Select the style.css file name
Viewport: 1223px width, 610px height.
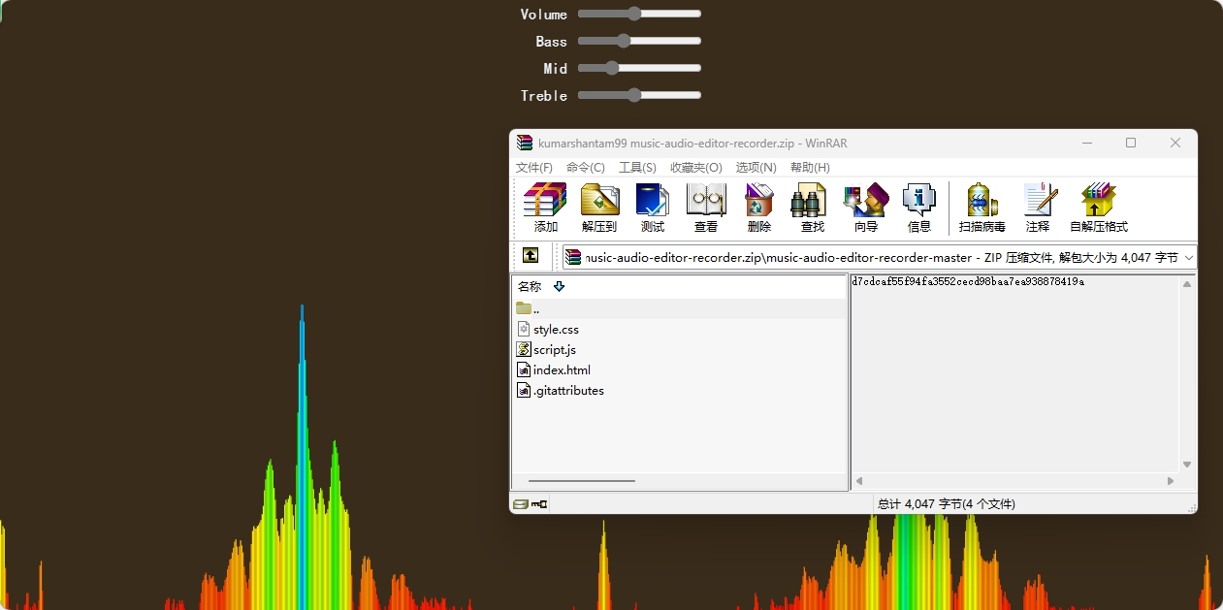[x=556, y=330]
